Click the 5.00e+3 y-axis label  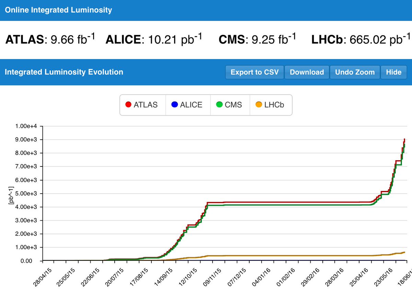click(26, 194)
